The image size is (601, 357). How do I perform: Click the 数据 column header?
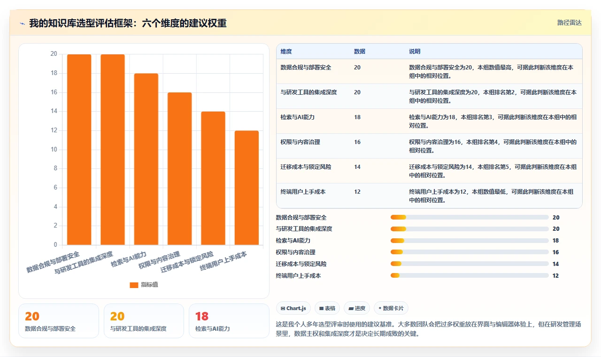pos(360,52)
